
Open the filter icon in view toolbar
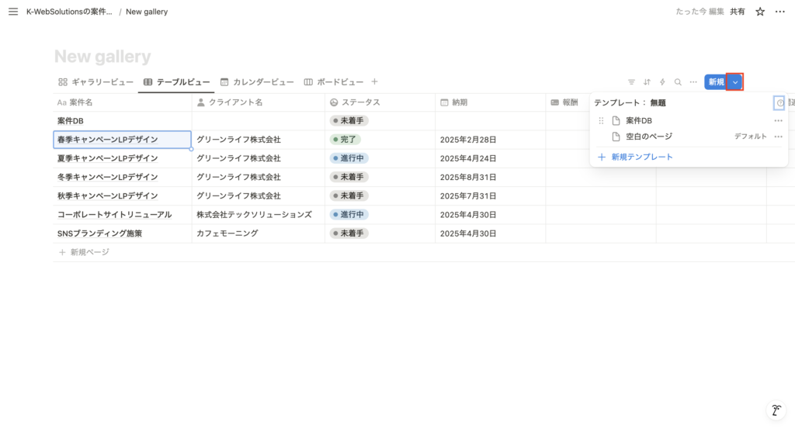point(631,82)
